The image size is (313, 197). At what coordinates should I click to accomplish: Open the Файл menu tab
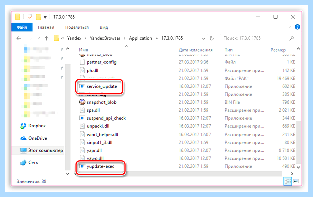click(22, 27)
